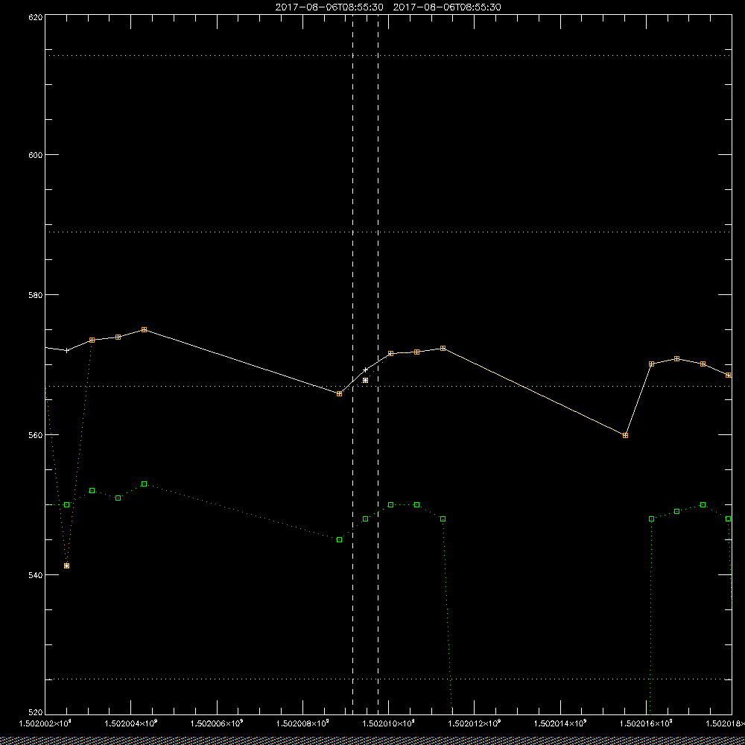Click the x-axis label 1.502006×10⁹
745x745 pixels.
pos(217,723)
